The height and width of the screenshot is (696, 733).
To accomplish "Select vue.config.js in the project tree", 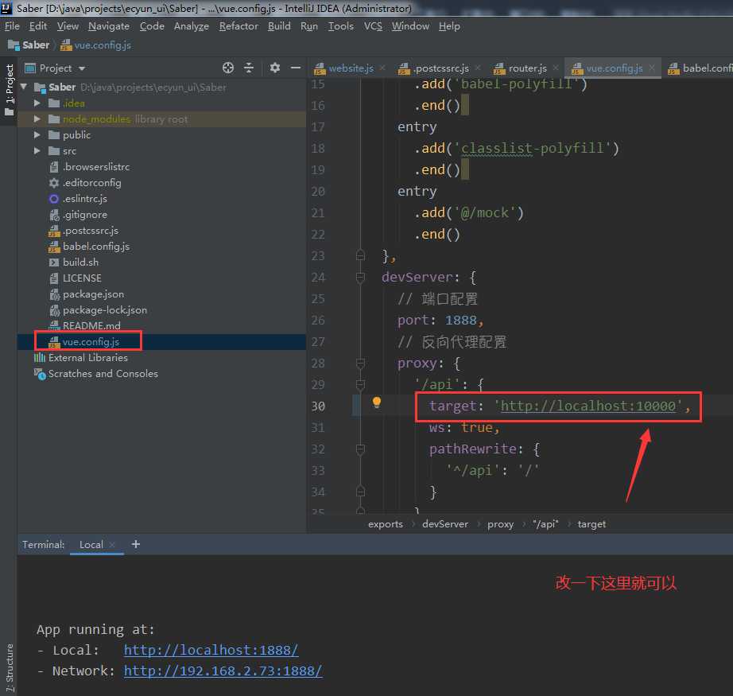I will click(91, 342).
